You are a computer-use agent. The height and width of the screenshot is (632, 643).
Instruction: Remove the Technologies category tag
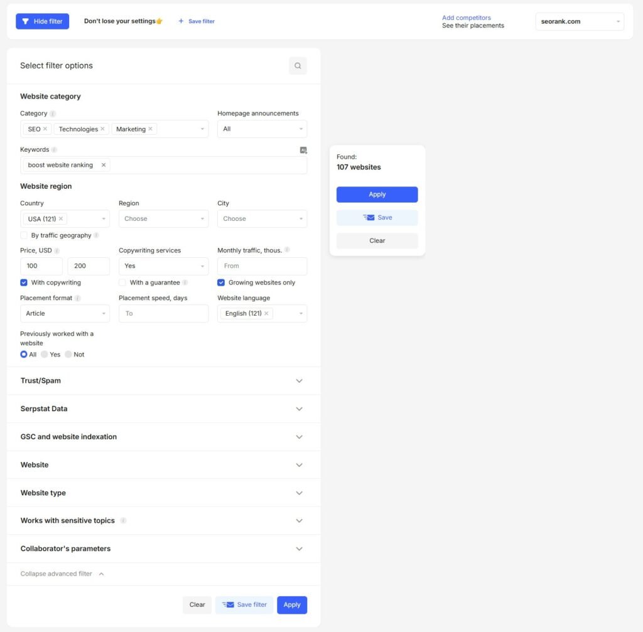[x=102, y=129]
